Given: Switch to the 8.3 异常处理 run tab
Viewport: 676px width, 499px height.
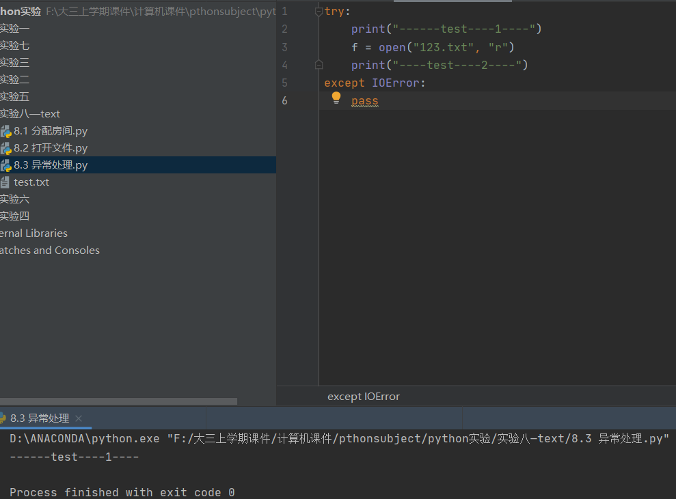Looking at the screenshot, I should [x=39, y=418].
